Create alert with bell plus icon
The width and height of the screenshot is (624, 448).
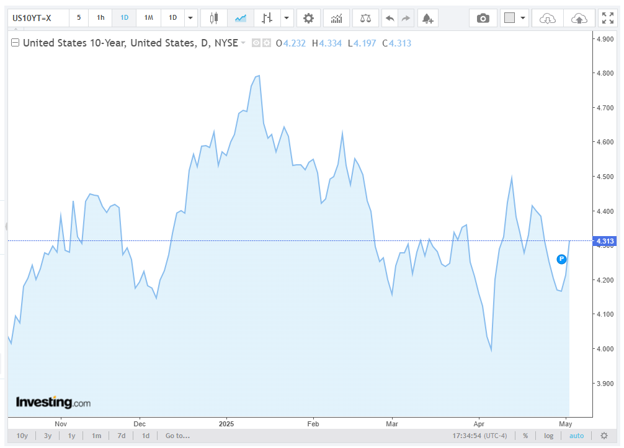pyautogui.click(x=428, y=19)
